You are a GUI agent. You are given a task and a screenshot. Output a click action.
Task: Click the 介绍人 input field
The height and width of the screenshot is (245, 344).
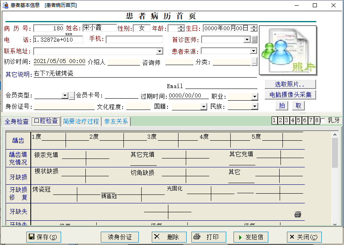point(124,62)
